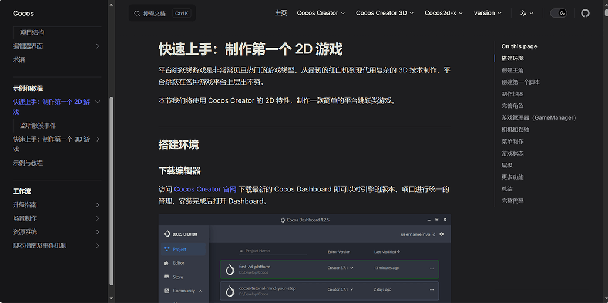The image size is (608, 303).
Task: Click the Dashboard settings gear icon
Action: click(442, 234)
